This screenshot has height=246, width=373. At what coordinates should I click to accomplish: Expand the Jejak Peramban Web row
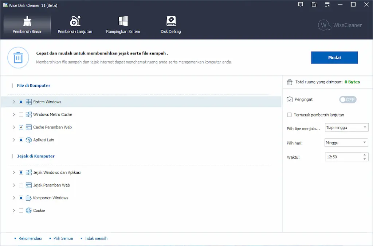click(14, 185)
